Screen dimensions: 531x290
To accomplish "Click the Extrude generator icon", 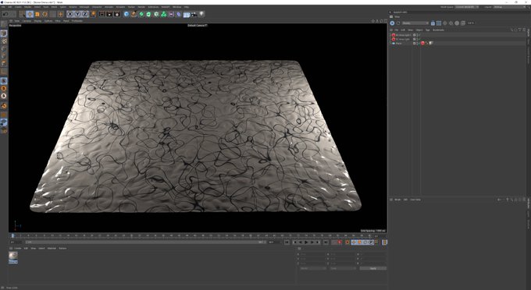I will (x=148, y=14).
